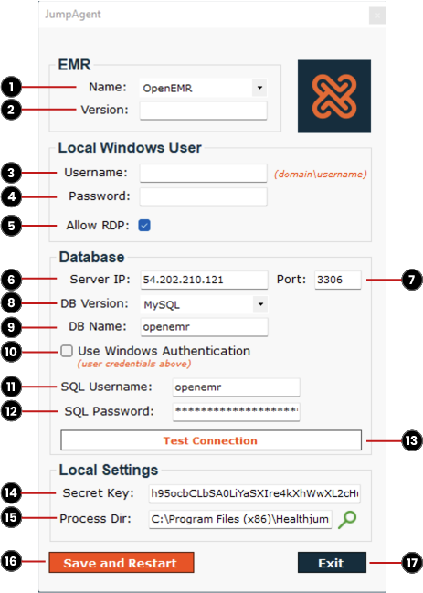Click the Process Dir path field

[x=240, y=519]
